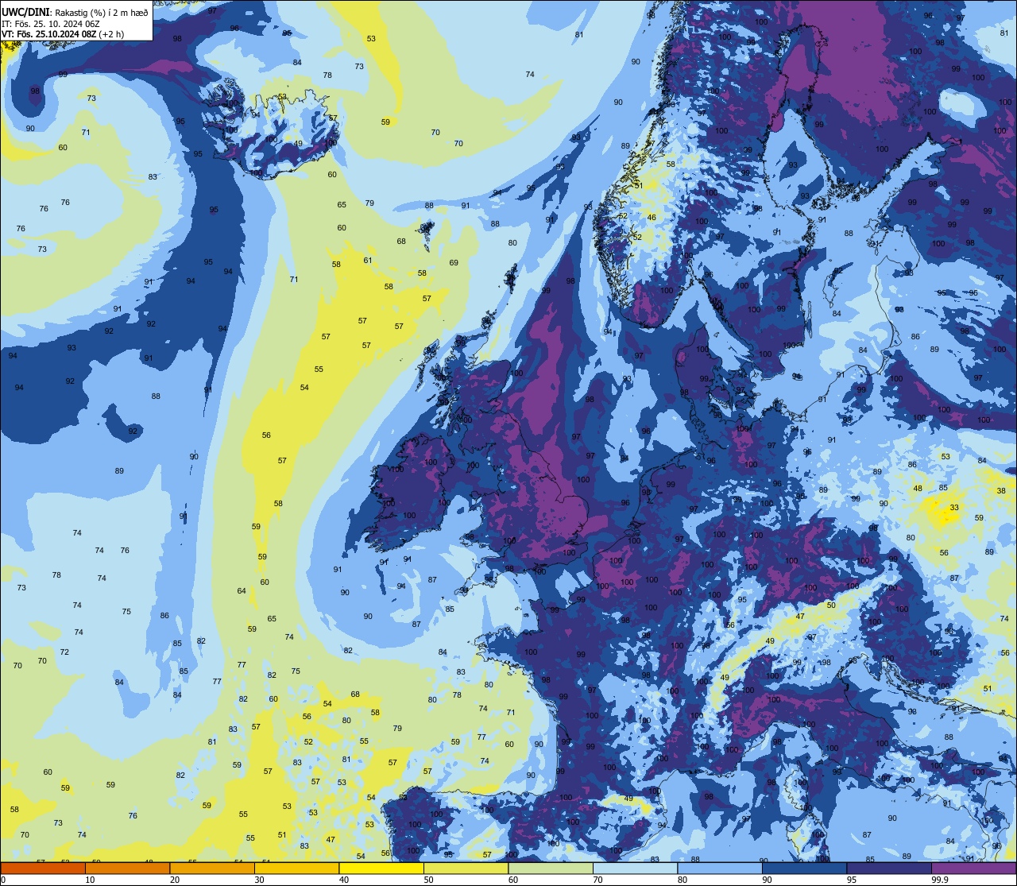Pick the legend swatch between 50 and 60
The height and width of the screenshot is (886, 1017).
tap(466, 868)
